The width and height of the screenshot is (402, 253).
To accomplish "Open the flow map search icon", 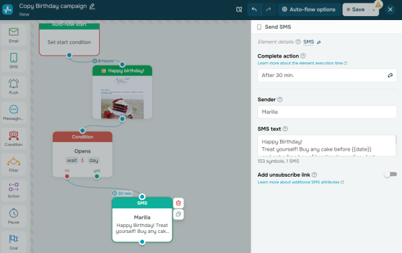I will click(239, 10).
